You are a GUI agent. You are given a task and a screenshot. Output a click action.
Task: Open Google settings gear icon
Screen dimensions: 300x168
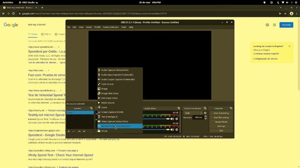(267, 25)
